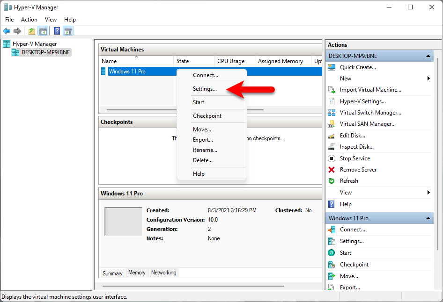
Task: Open the Action menu
Action: tap(29, 20)
